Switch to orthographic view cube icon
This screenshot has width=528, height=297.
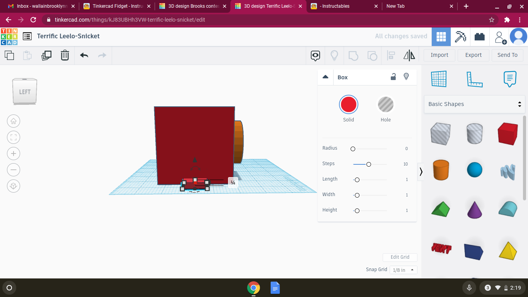tap(14, 186)
